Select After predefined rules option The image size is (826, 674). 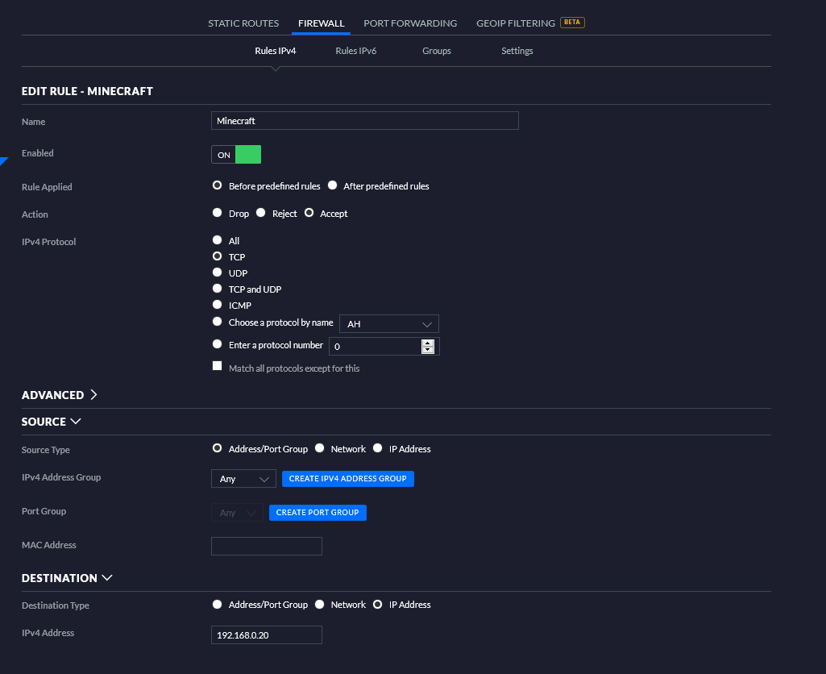pos(332,186)
